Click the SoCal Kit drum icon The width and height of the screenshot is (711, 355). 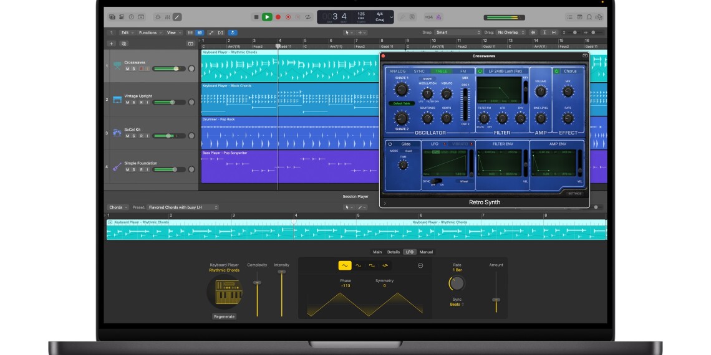pos(117,133)
